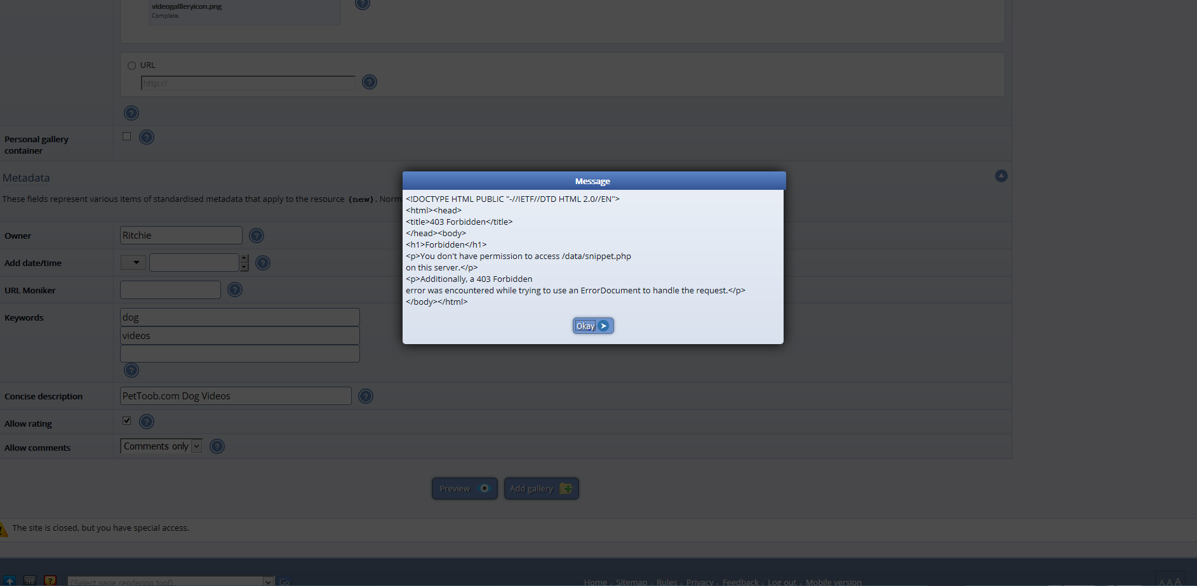The height and width of the screenshot is (586, 1197).
Task: Open help for Personal gallery container
Action: (x=147, y=137)
